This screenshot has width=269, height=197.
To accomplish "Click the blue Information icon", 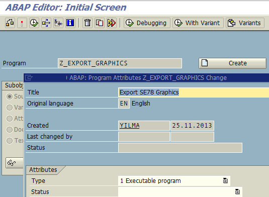I will [x=70, y=23].
